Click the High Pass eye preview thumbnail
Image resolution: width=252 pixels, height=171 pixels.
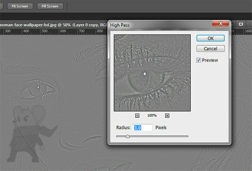[x=152, y=73]
